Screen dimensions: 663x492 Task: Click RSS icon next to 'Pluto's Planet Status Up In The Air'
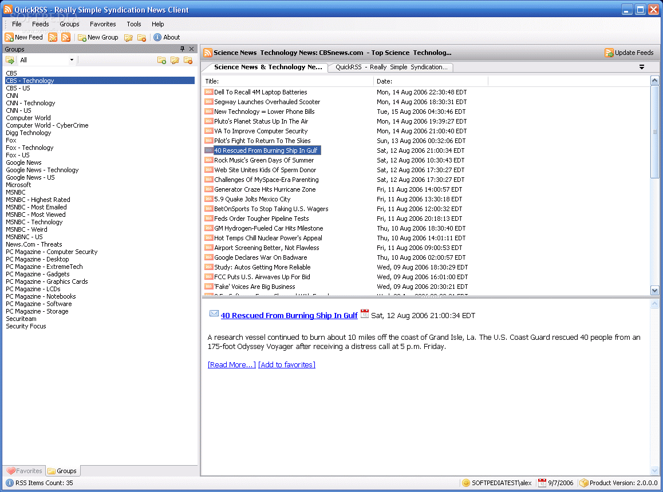pos(208,121)
